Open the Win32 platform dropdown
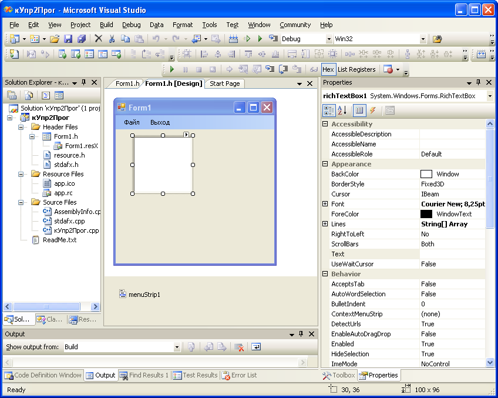498x398 pixels. click(423, 39)
